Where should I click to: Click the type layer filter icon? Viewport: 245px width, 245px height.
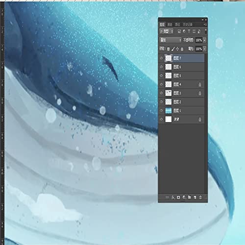189,31
